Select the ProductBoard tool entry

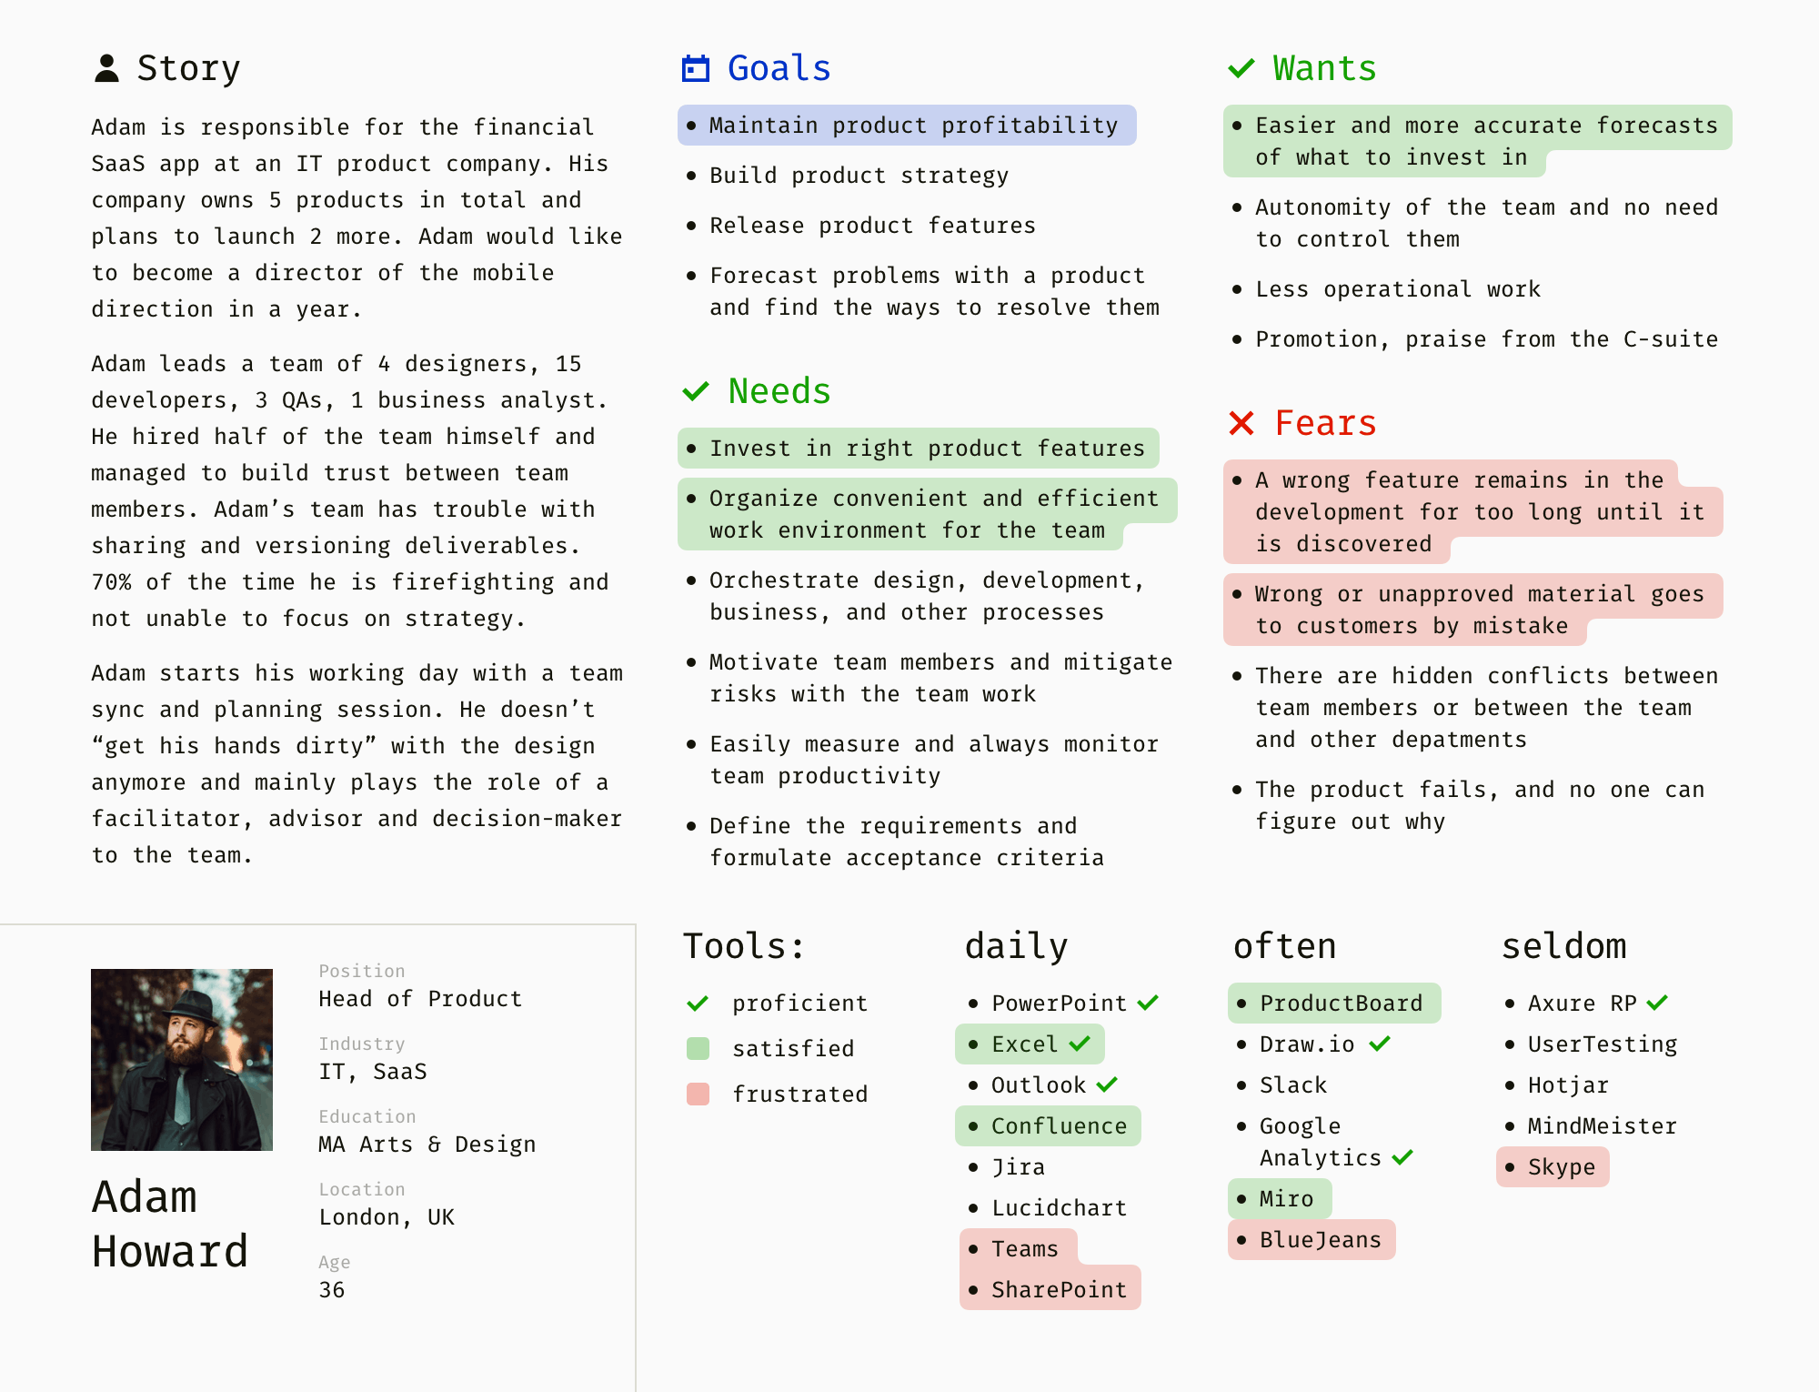(1334, 1003)
